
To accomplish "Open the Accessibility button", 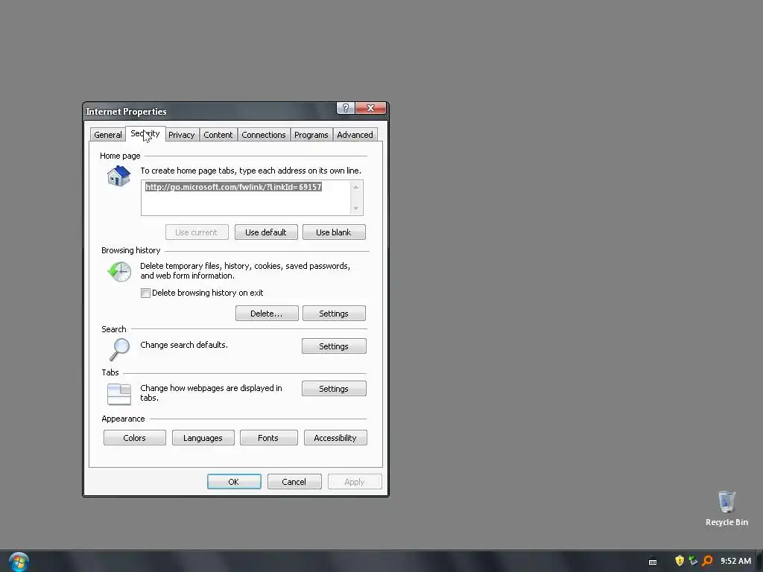I will [335, 438].
